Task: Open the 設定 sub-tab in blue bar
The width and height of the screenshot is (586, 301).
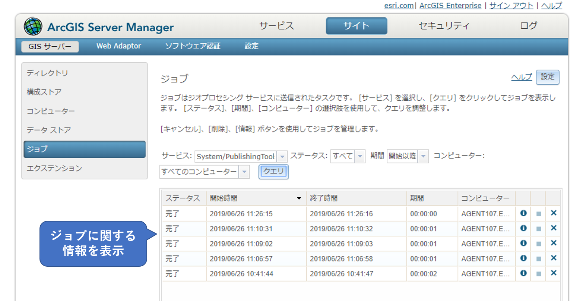Action: [251, 46]
